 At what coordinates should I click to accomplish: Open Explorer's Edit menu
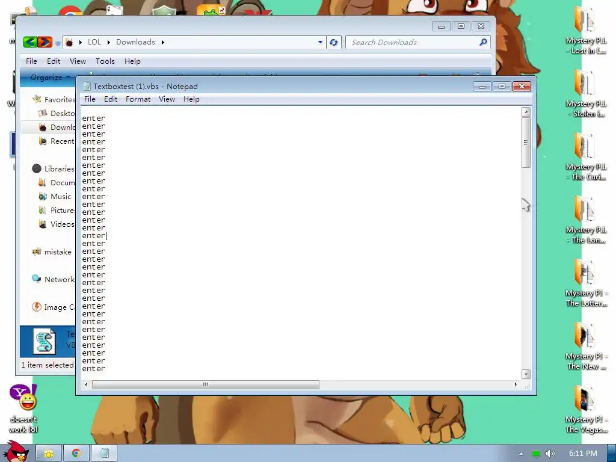click(54, 61)
